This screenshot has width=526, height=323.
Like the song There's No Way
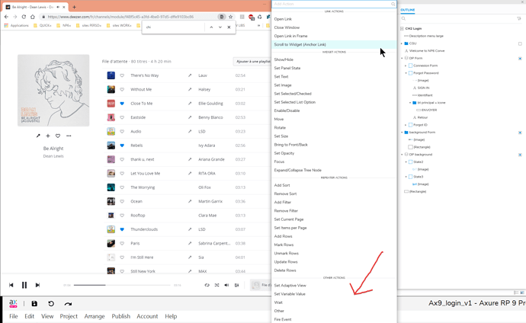[x=122, y=75]
